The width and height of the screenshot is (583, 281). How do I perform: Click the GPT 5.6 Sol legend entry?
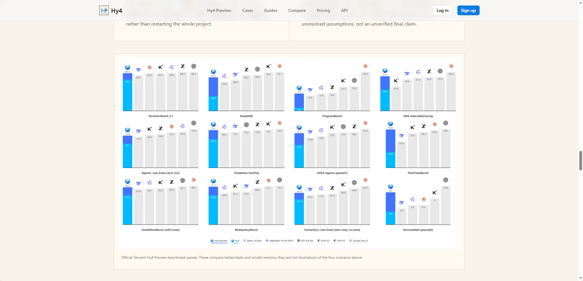tap(305, 241)
